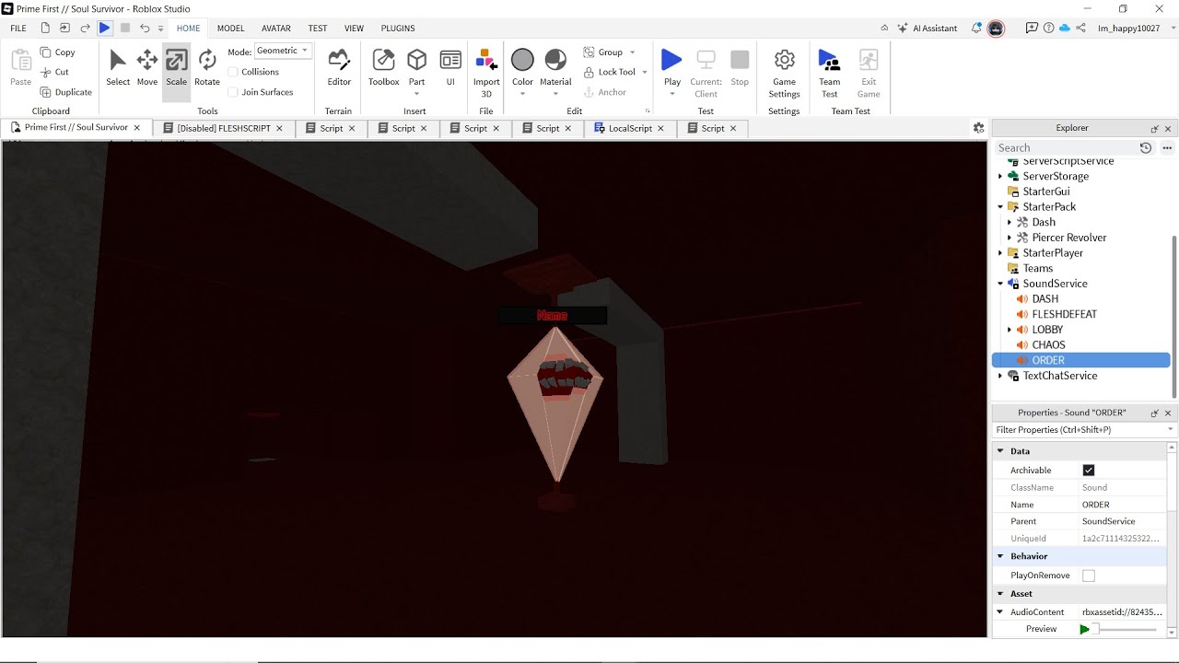Collapse the SoundService tree node
The image size is (1179, 663).
(x=1000, y=284)
